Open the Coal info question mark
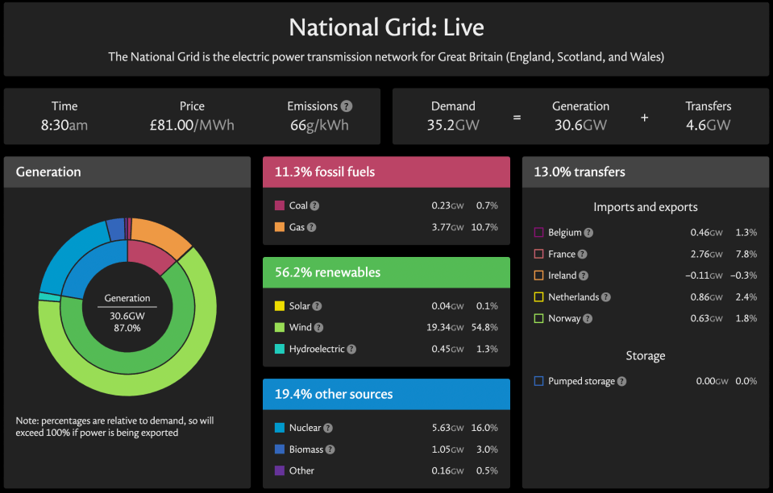Viewport: 773px width, 493px height. click(314, 206)
